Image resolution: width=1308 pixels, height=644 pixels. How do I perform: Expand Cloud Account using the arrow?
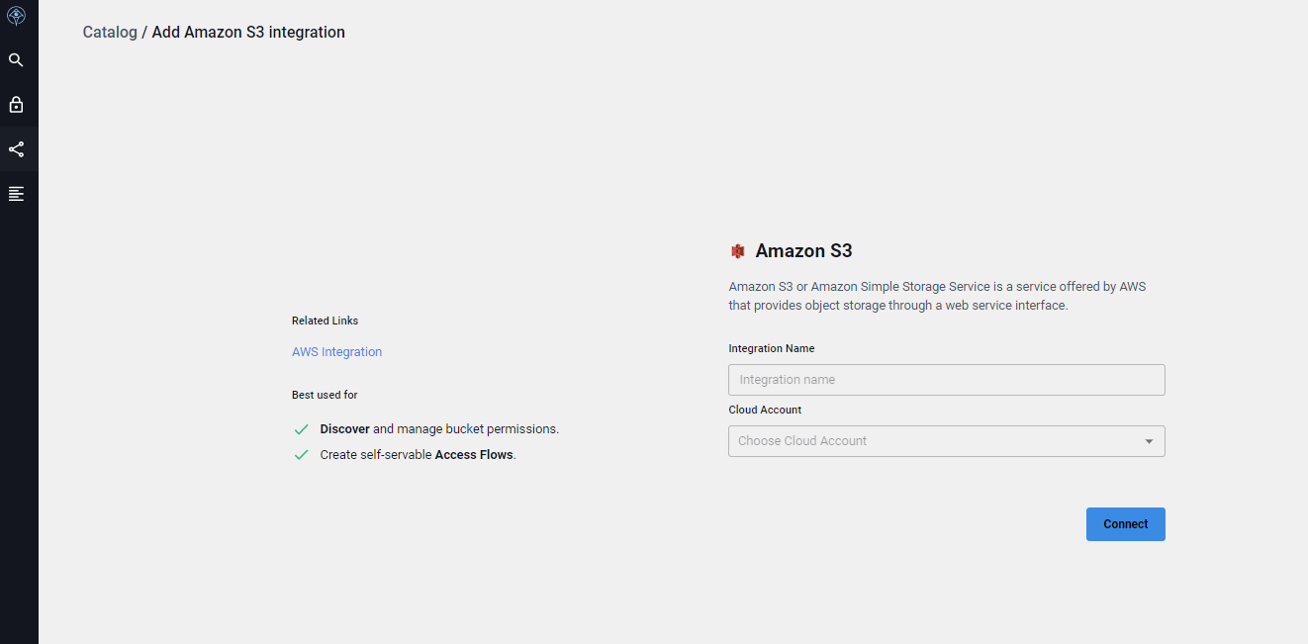[1149, 441]
